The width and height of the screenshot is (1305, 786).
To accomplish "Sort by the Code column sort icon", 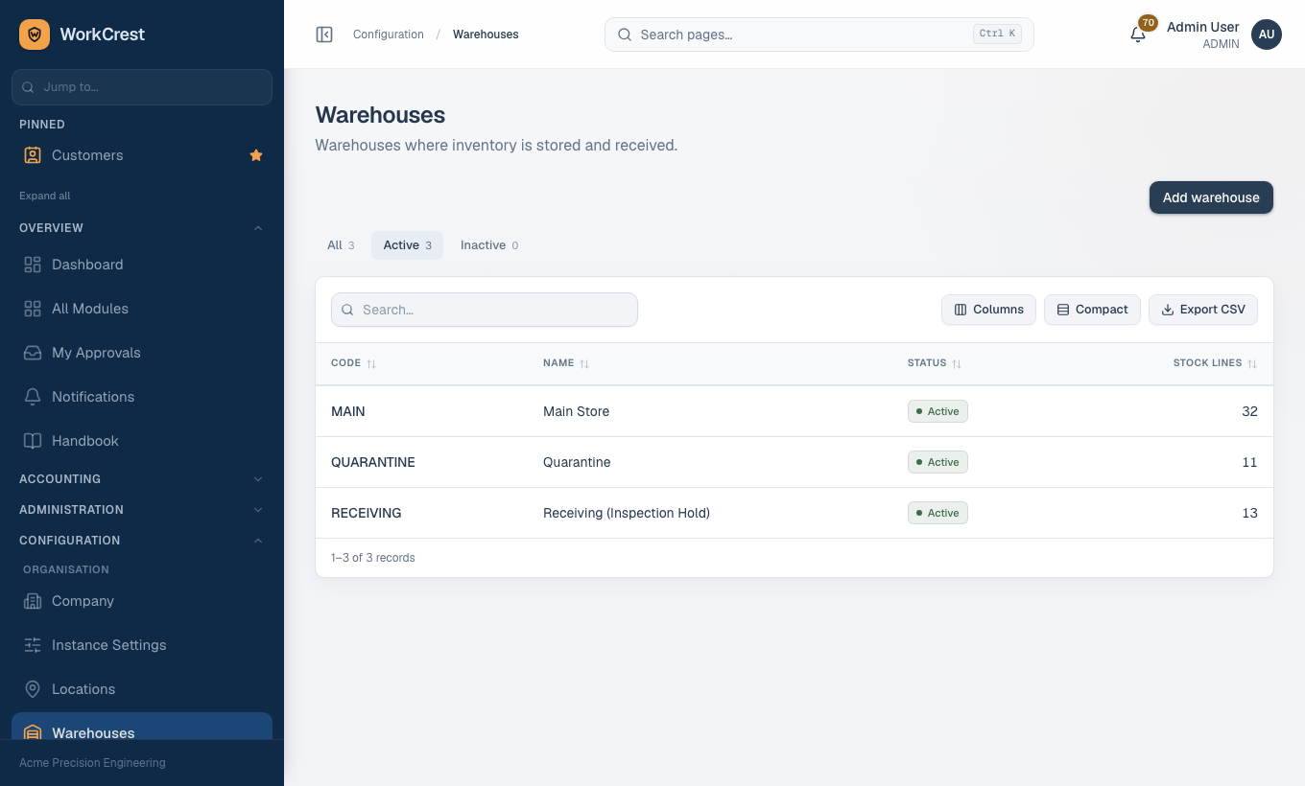I will (371, 364).
